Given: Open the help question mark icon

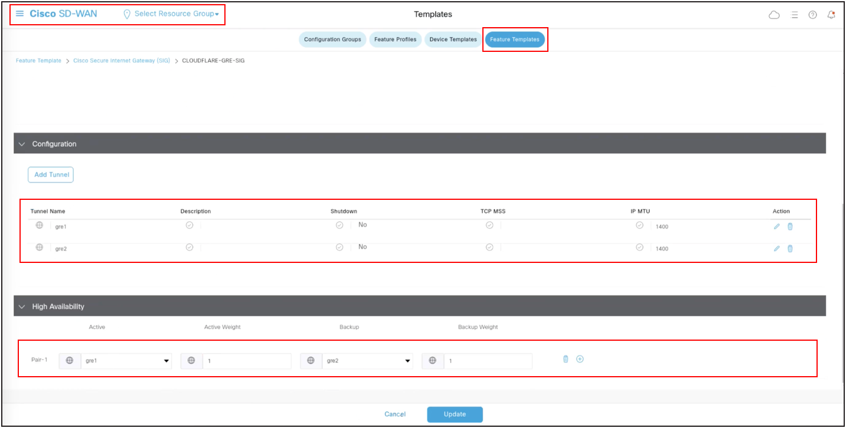Looking at the screenshot, I should click(x=812, y=15).
